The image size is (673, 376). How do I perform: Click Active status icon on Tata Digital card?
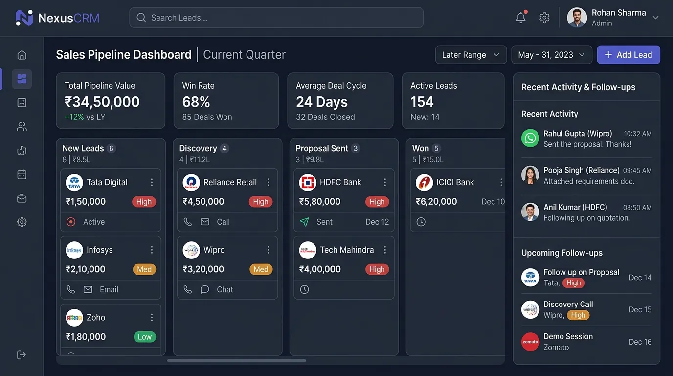tap(71, 222)
